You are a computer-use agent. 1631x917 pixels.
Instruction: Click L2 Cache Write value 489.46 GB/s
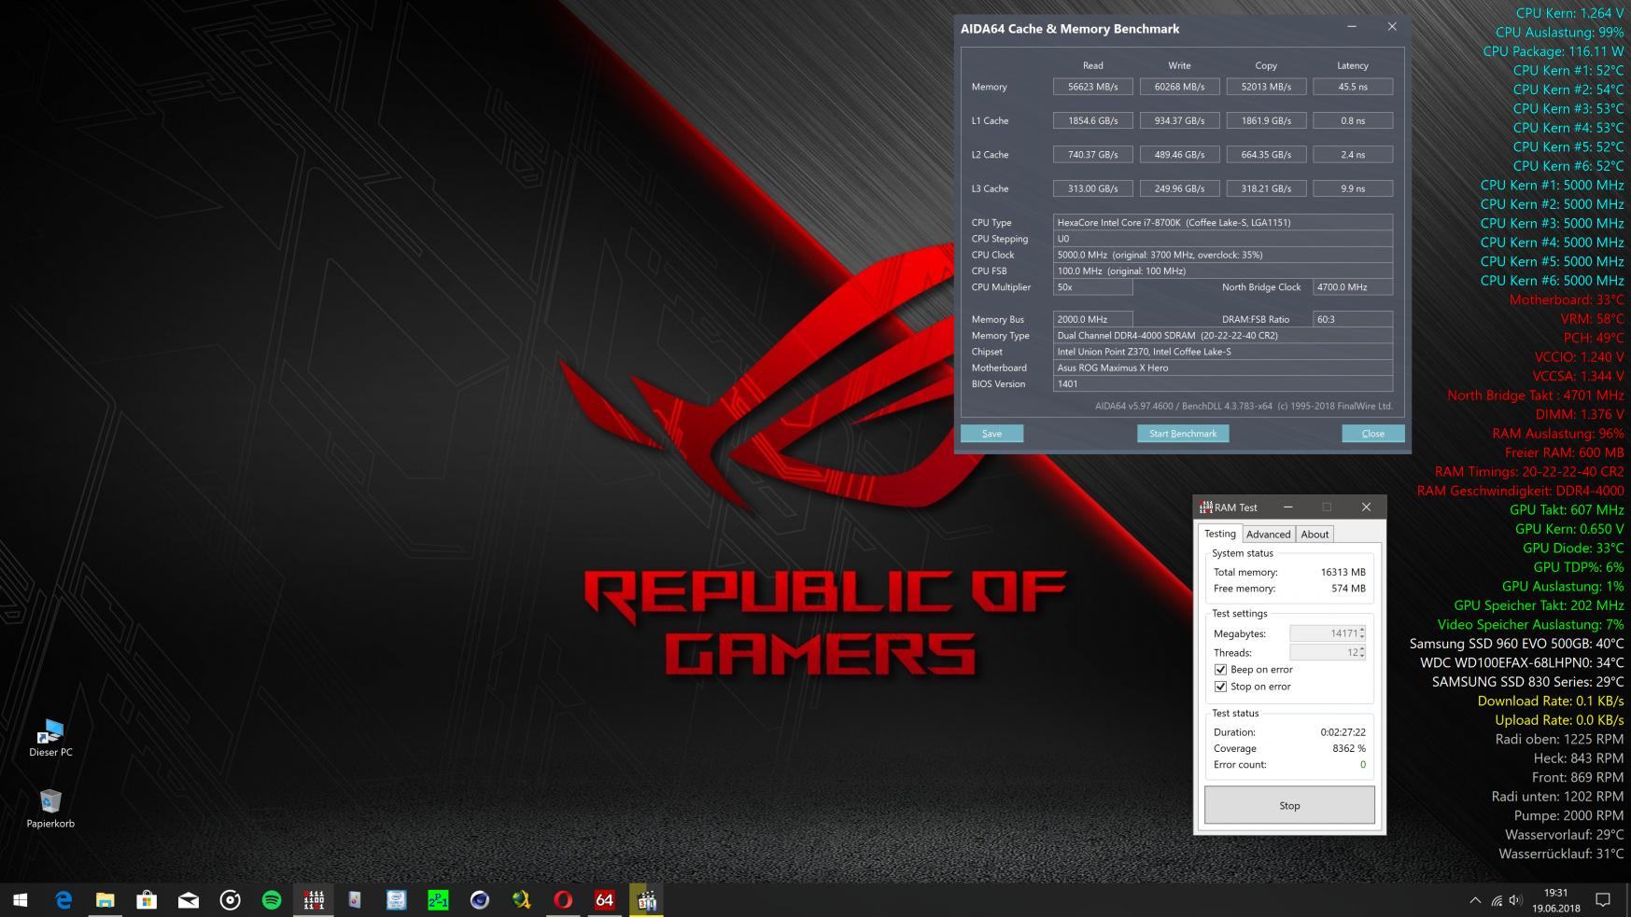(1179, 155)
